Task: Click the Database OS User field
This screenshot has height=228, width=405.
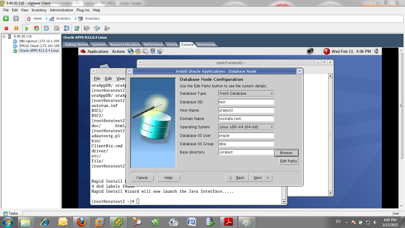Action: pos(246,135)
